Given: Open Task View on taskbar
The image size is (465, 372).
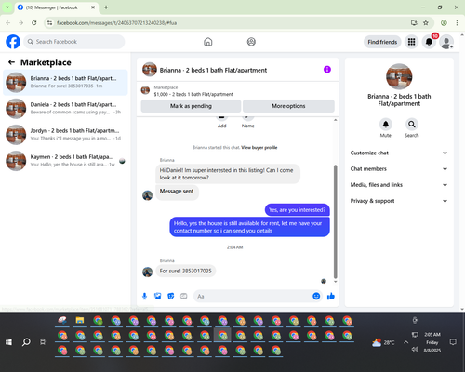Looking at the screenshot, I should coord(44,342).
